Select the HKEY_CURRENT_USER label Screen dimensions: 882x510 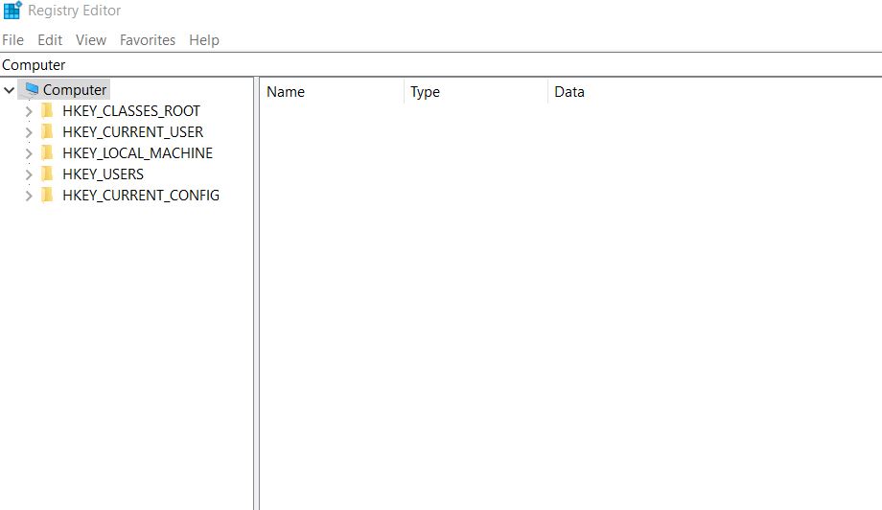(x=132, y=131)
